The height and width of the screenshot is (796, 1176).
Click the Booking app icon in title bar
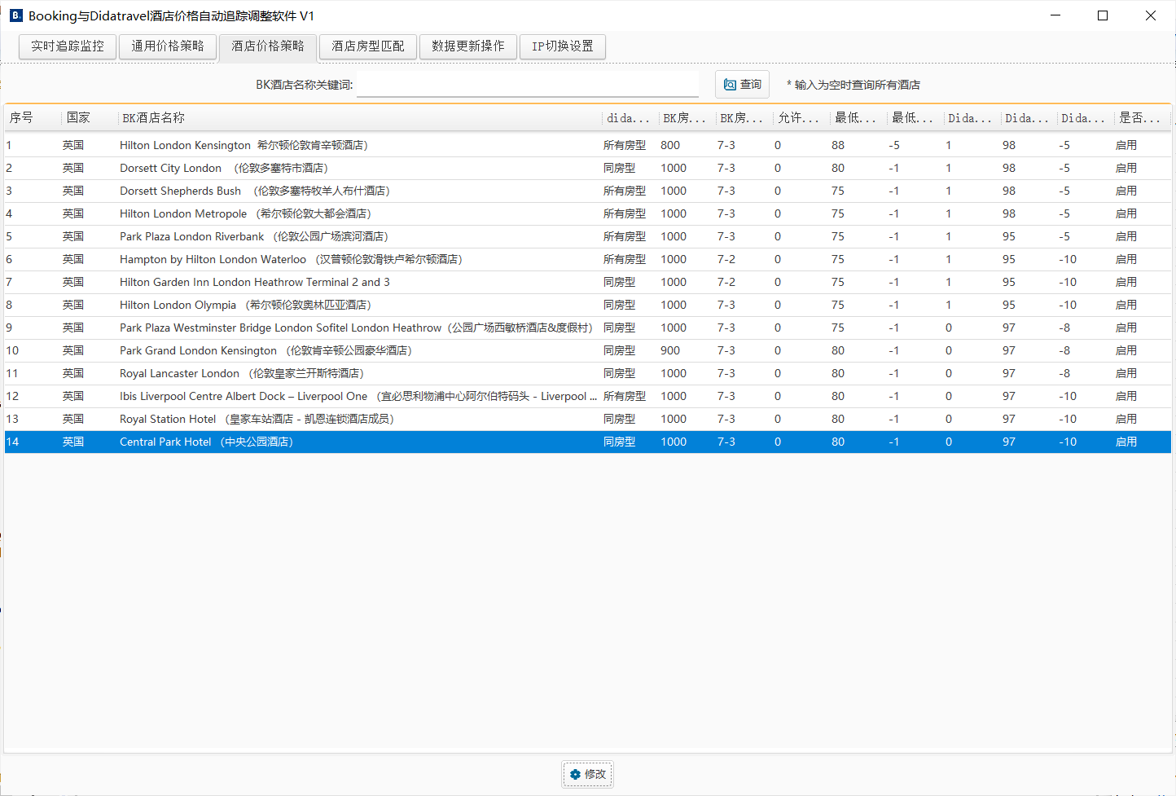click(x=15, y=15)
